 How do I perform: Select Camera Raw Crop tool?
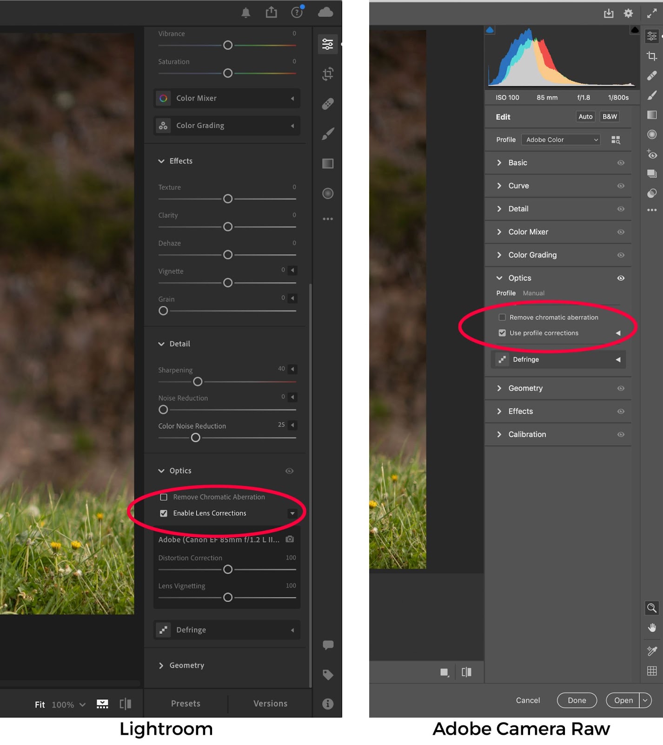pyautogui.click(x=652, y=56)
